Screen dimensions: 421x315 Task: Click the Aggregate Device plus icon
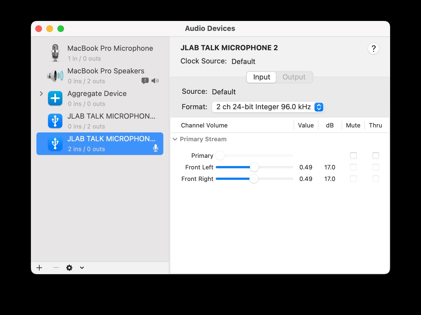tap(55, 98)
